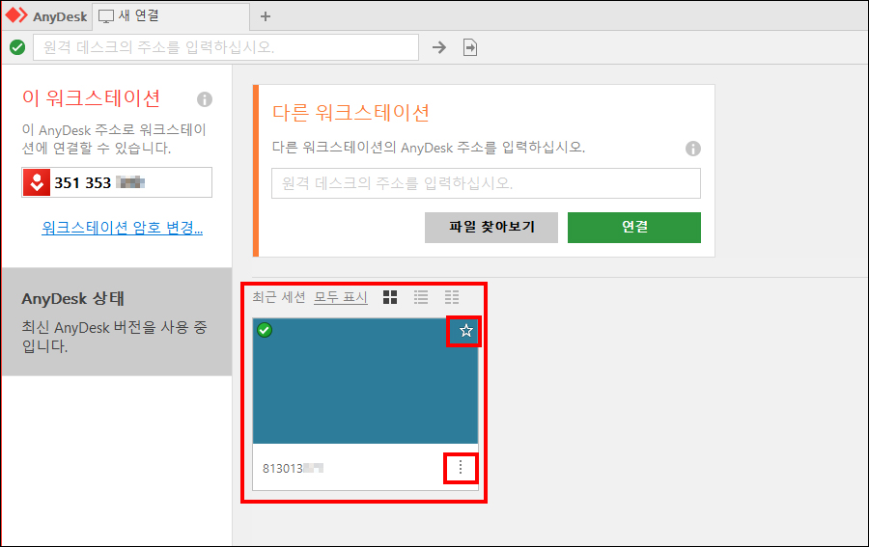Open info icon beside 이 워크스테이션
869x547 pixels.
point(205,99)
